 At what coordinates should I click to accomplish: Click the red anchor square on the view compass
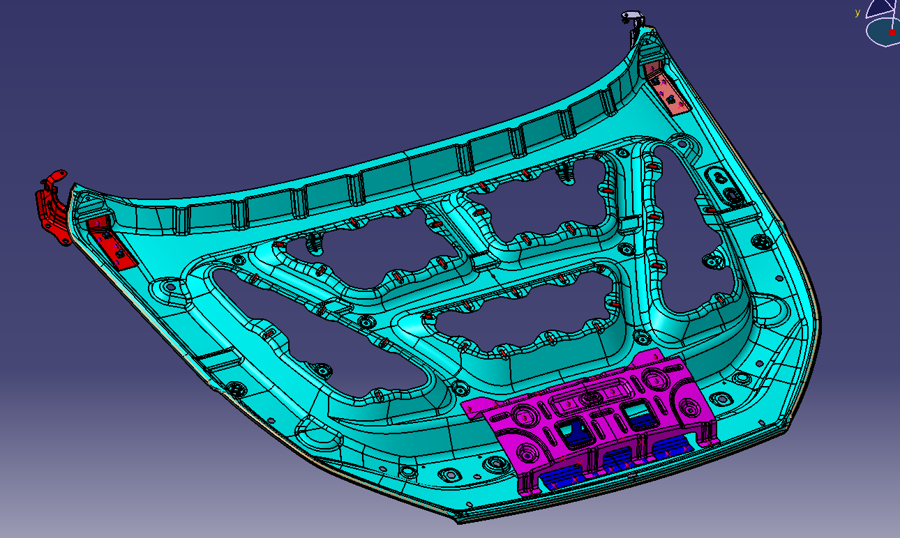(892, 31)
